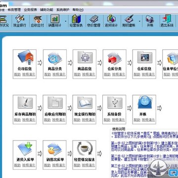Open the 系统维护 menu
Screen dimensions: 178x178
tap(63, 10)
